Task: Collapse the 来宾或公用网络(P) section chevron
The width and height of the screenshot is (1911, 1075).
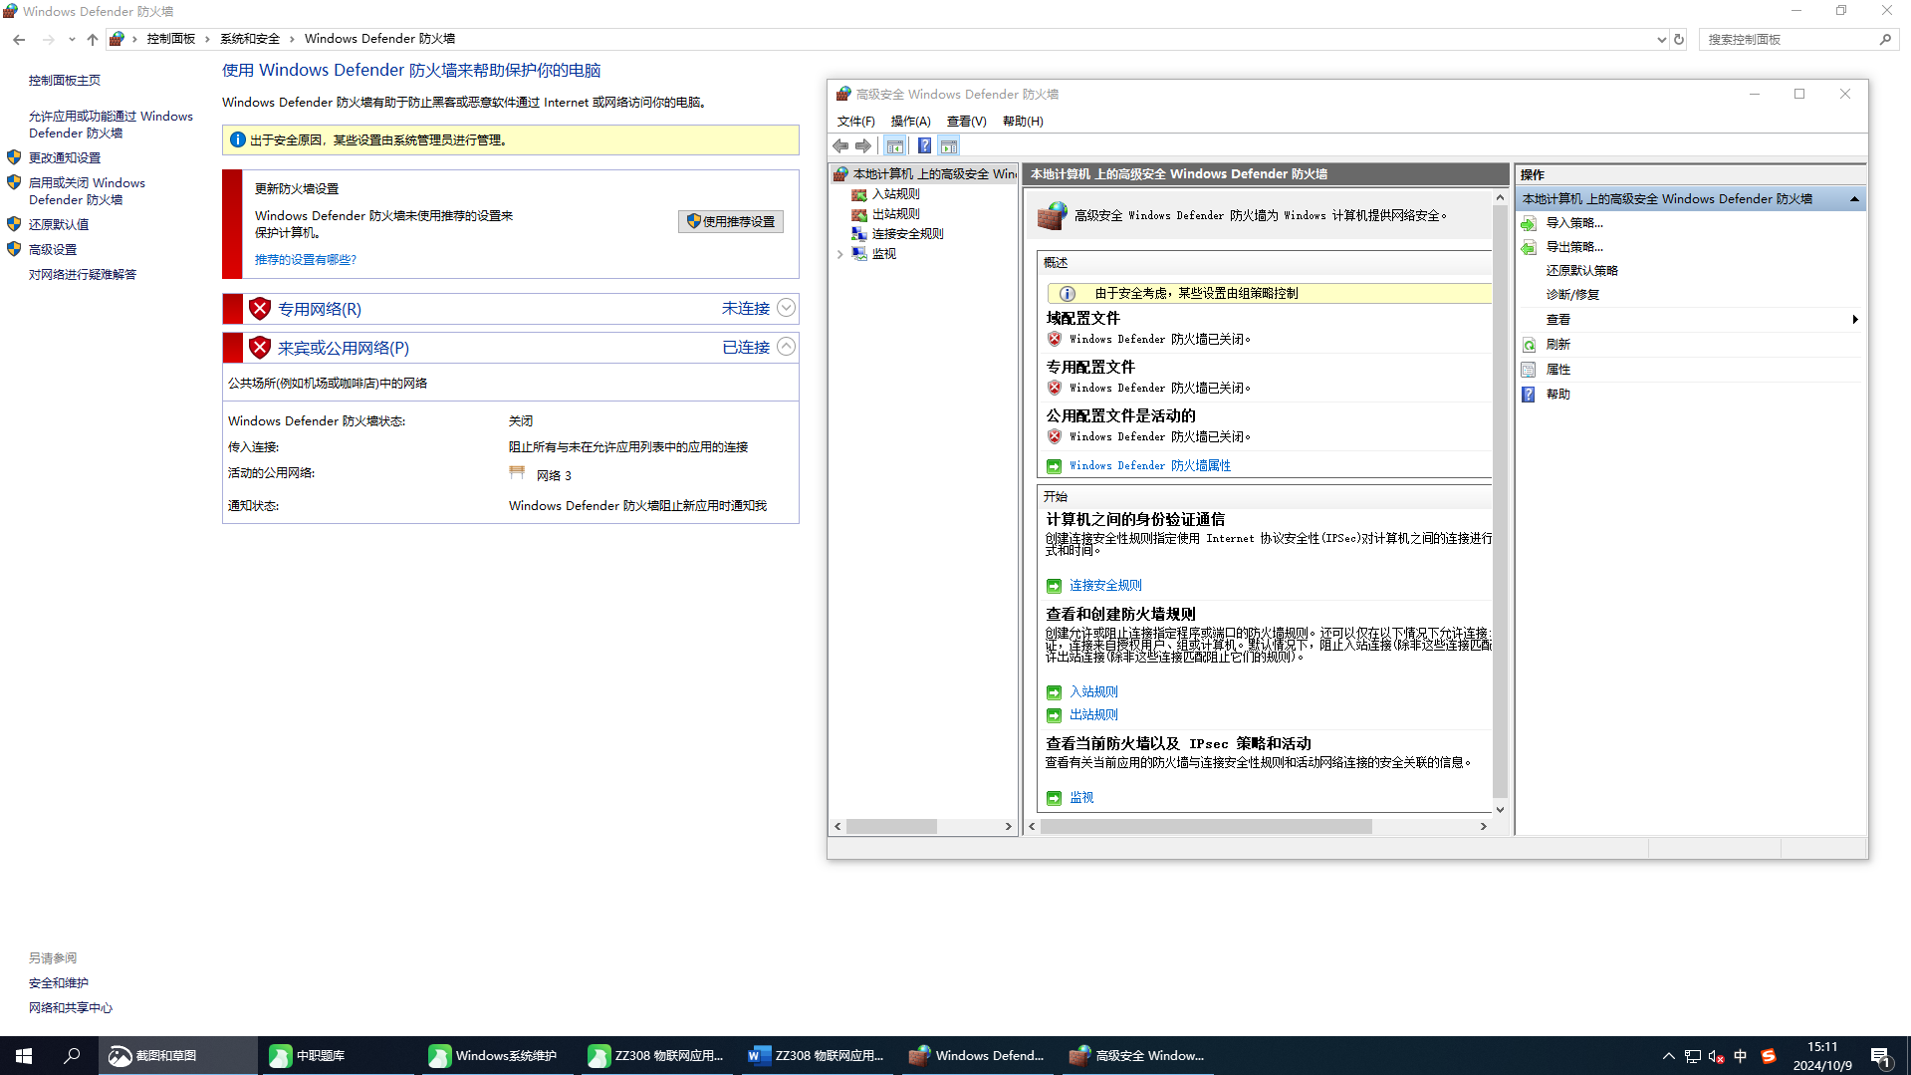Action: (786, 347)
